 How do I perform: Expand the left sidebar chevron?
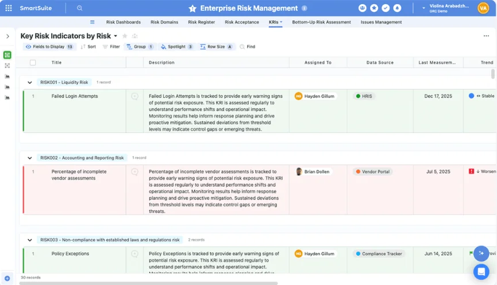pyautogui.click(x=7, y=36)
